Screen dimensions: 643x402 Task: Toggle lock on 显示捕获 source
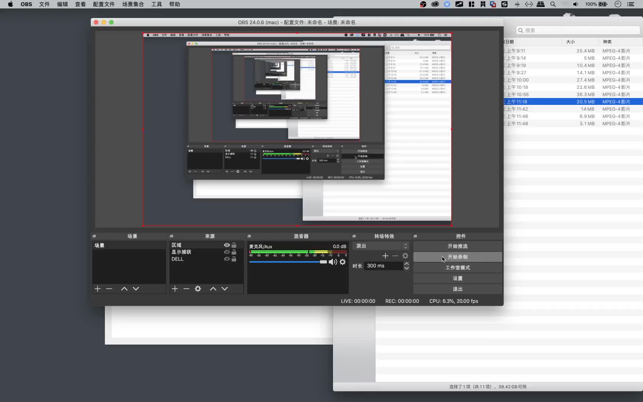click(x=234, y=252)
